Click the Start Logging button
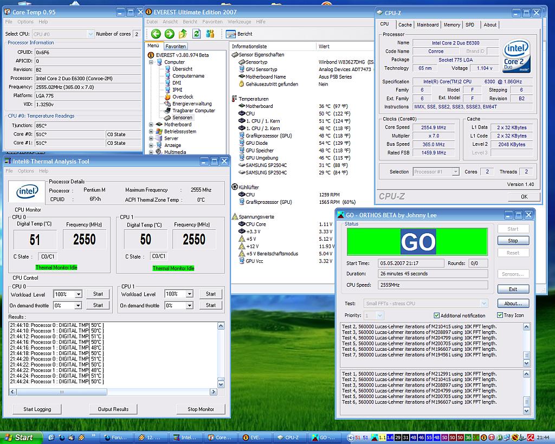Screen dimensions: 555x444 (x=37, y=409)
